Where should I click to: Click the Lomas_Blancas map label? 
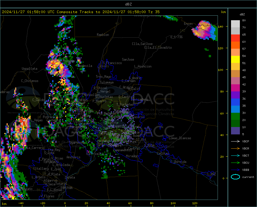coord(180,138)
